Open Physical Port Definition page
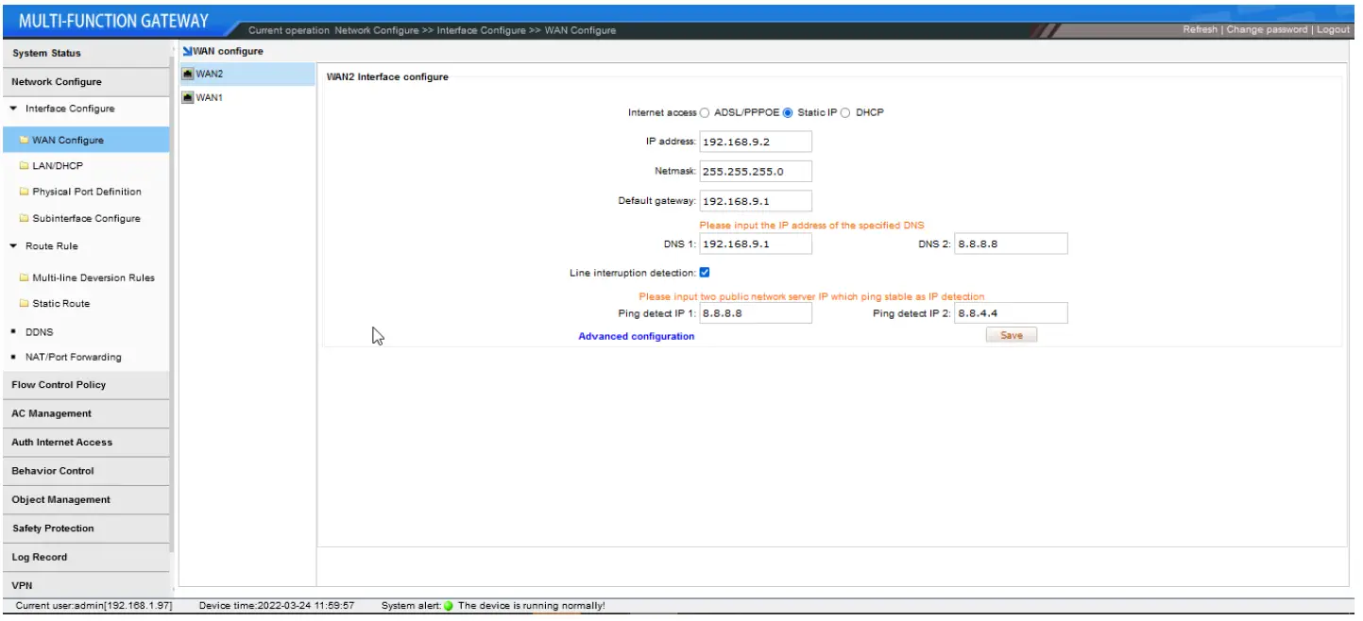The width and height of the screenshot is (1363, 621). click(87, 192)
